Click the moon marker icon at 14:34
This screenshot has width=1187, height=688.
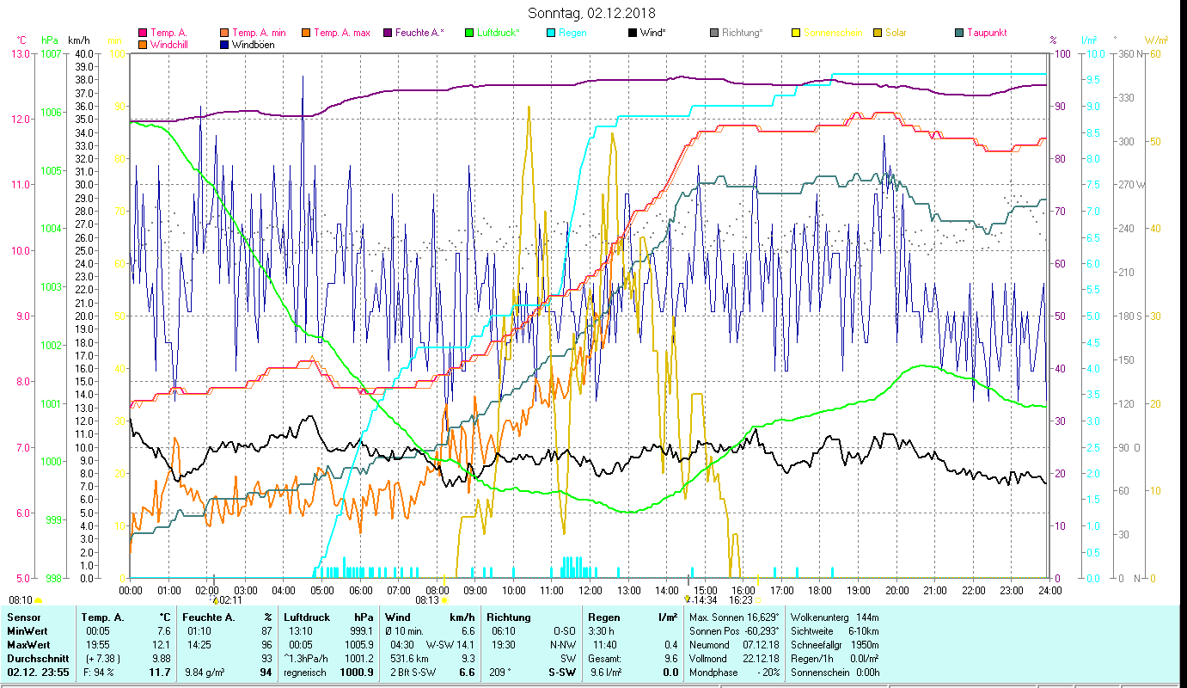[687, 600]
